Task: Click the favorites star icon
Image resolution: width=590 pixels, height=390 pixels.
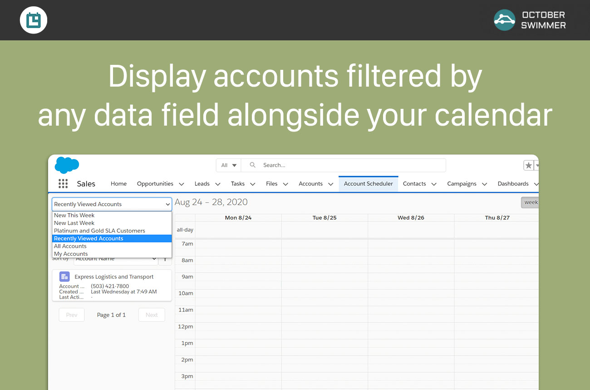Action: click(x=528, y=166)
